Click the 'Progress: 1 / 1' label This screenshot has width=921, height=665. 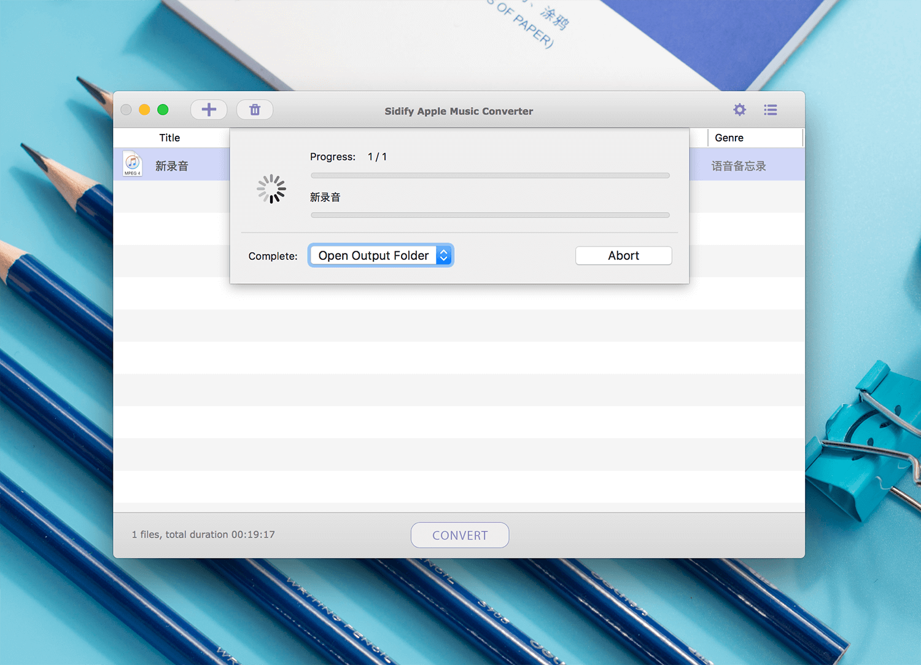348,157
